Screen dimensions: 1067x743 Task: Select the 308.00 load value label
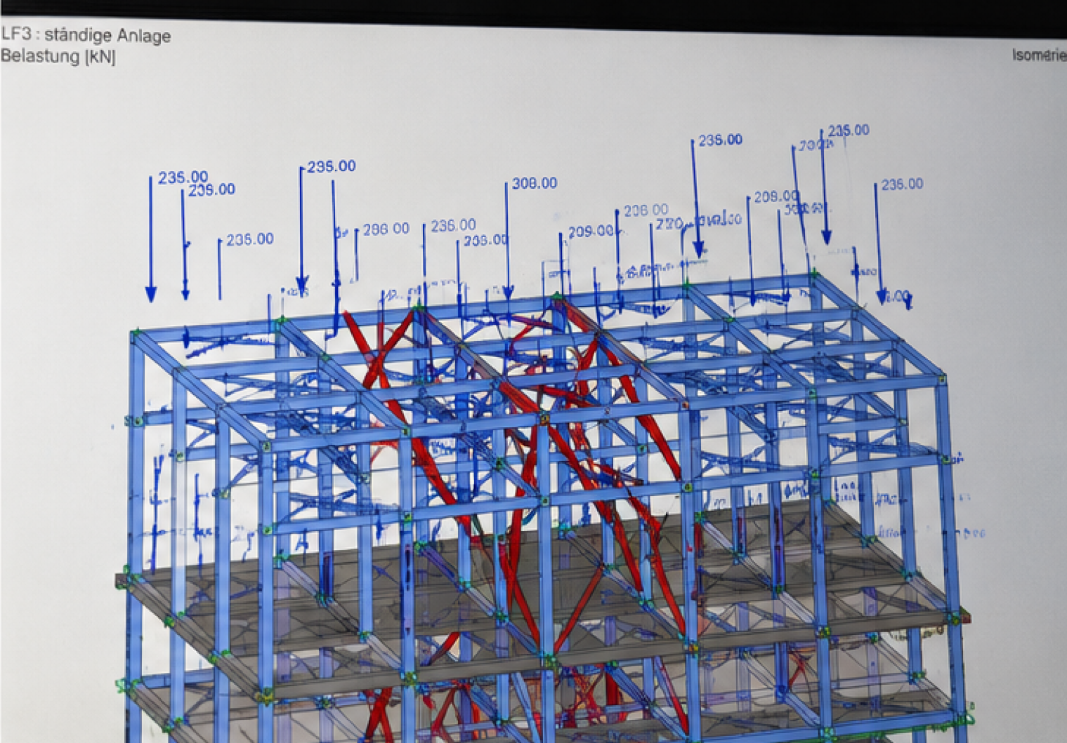pos(535,183)
